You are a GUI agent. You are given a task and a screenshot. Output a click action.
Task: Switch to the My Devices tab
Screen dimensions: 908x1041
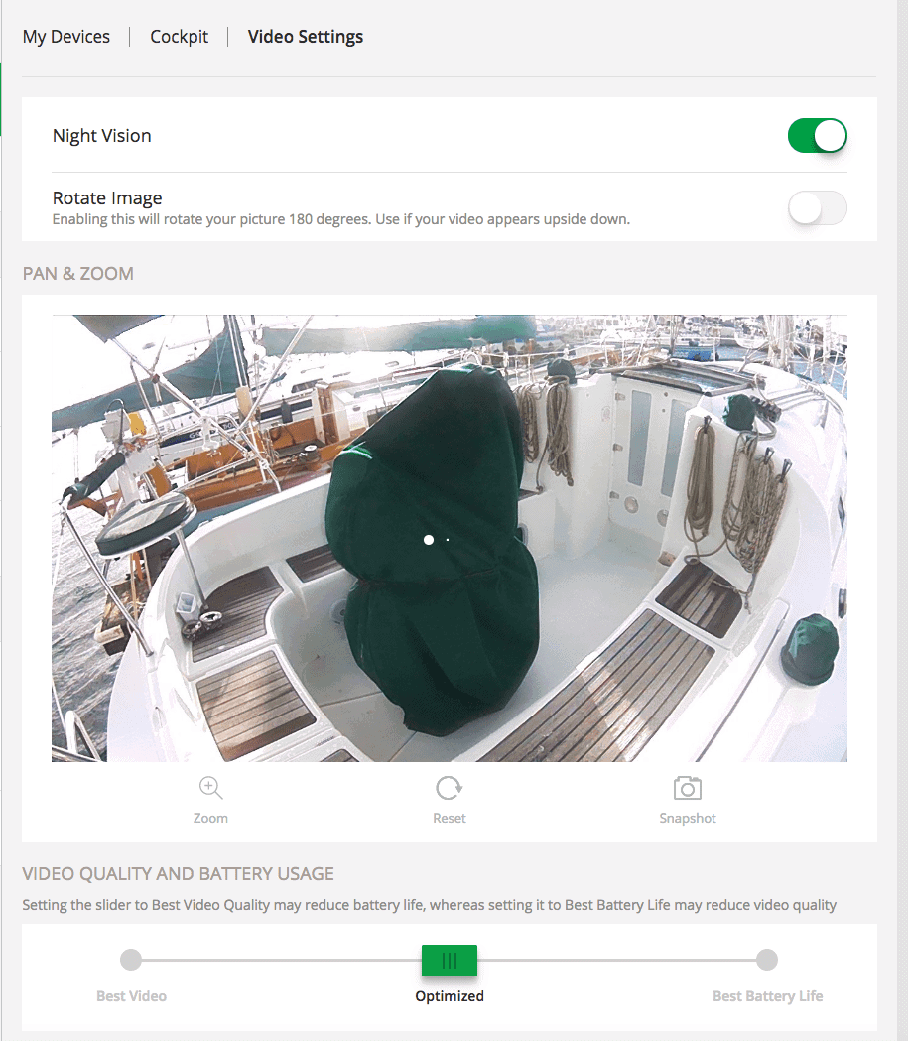click(x=65, y=36)
